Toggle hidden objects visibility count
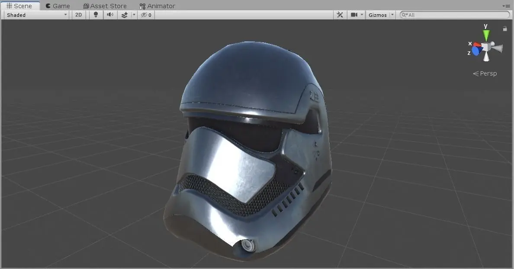 pos(146,15)
